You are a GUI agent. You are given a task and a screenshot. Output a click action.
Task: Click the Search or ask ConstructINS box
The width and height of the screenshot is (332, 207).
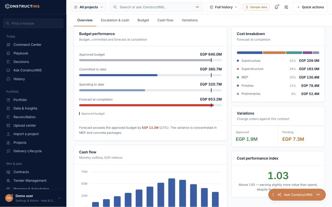[157, 7]
